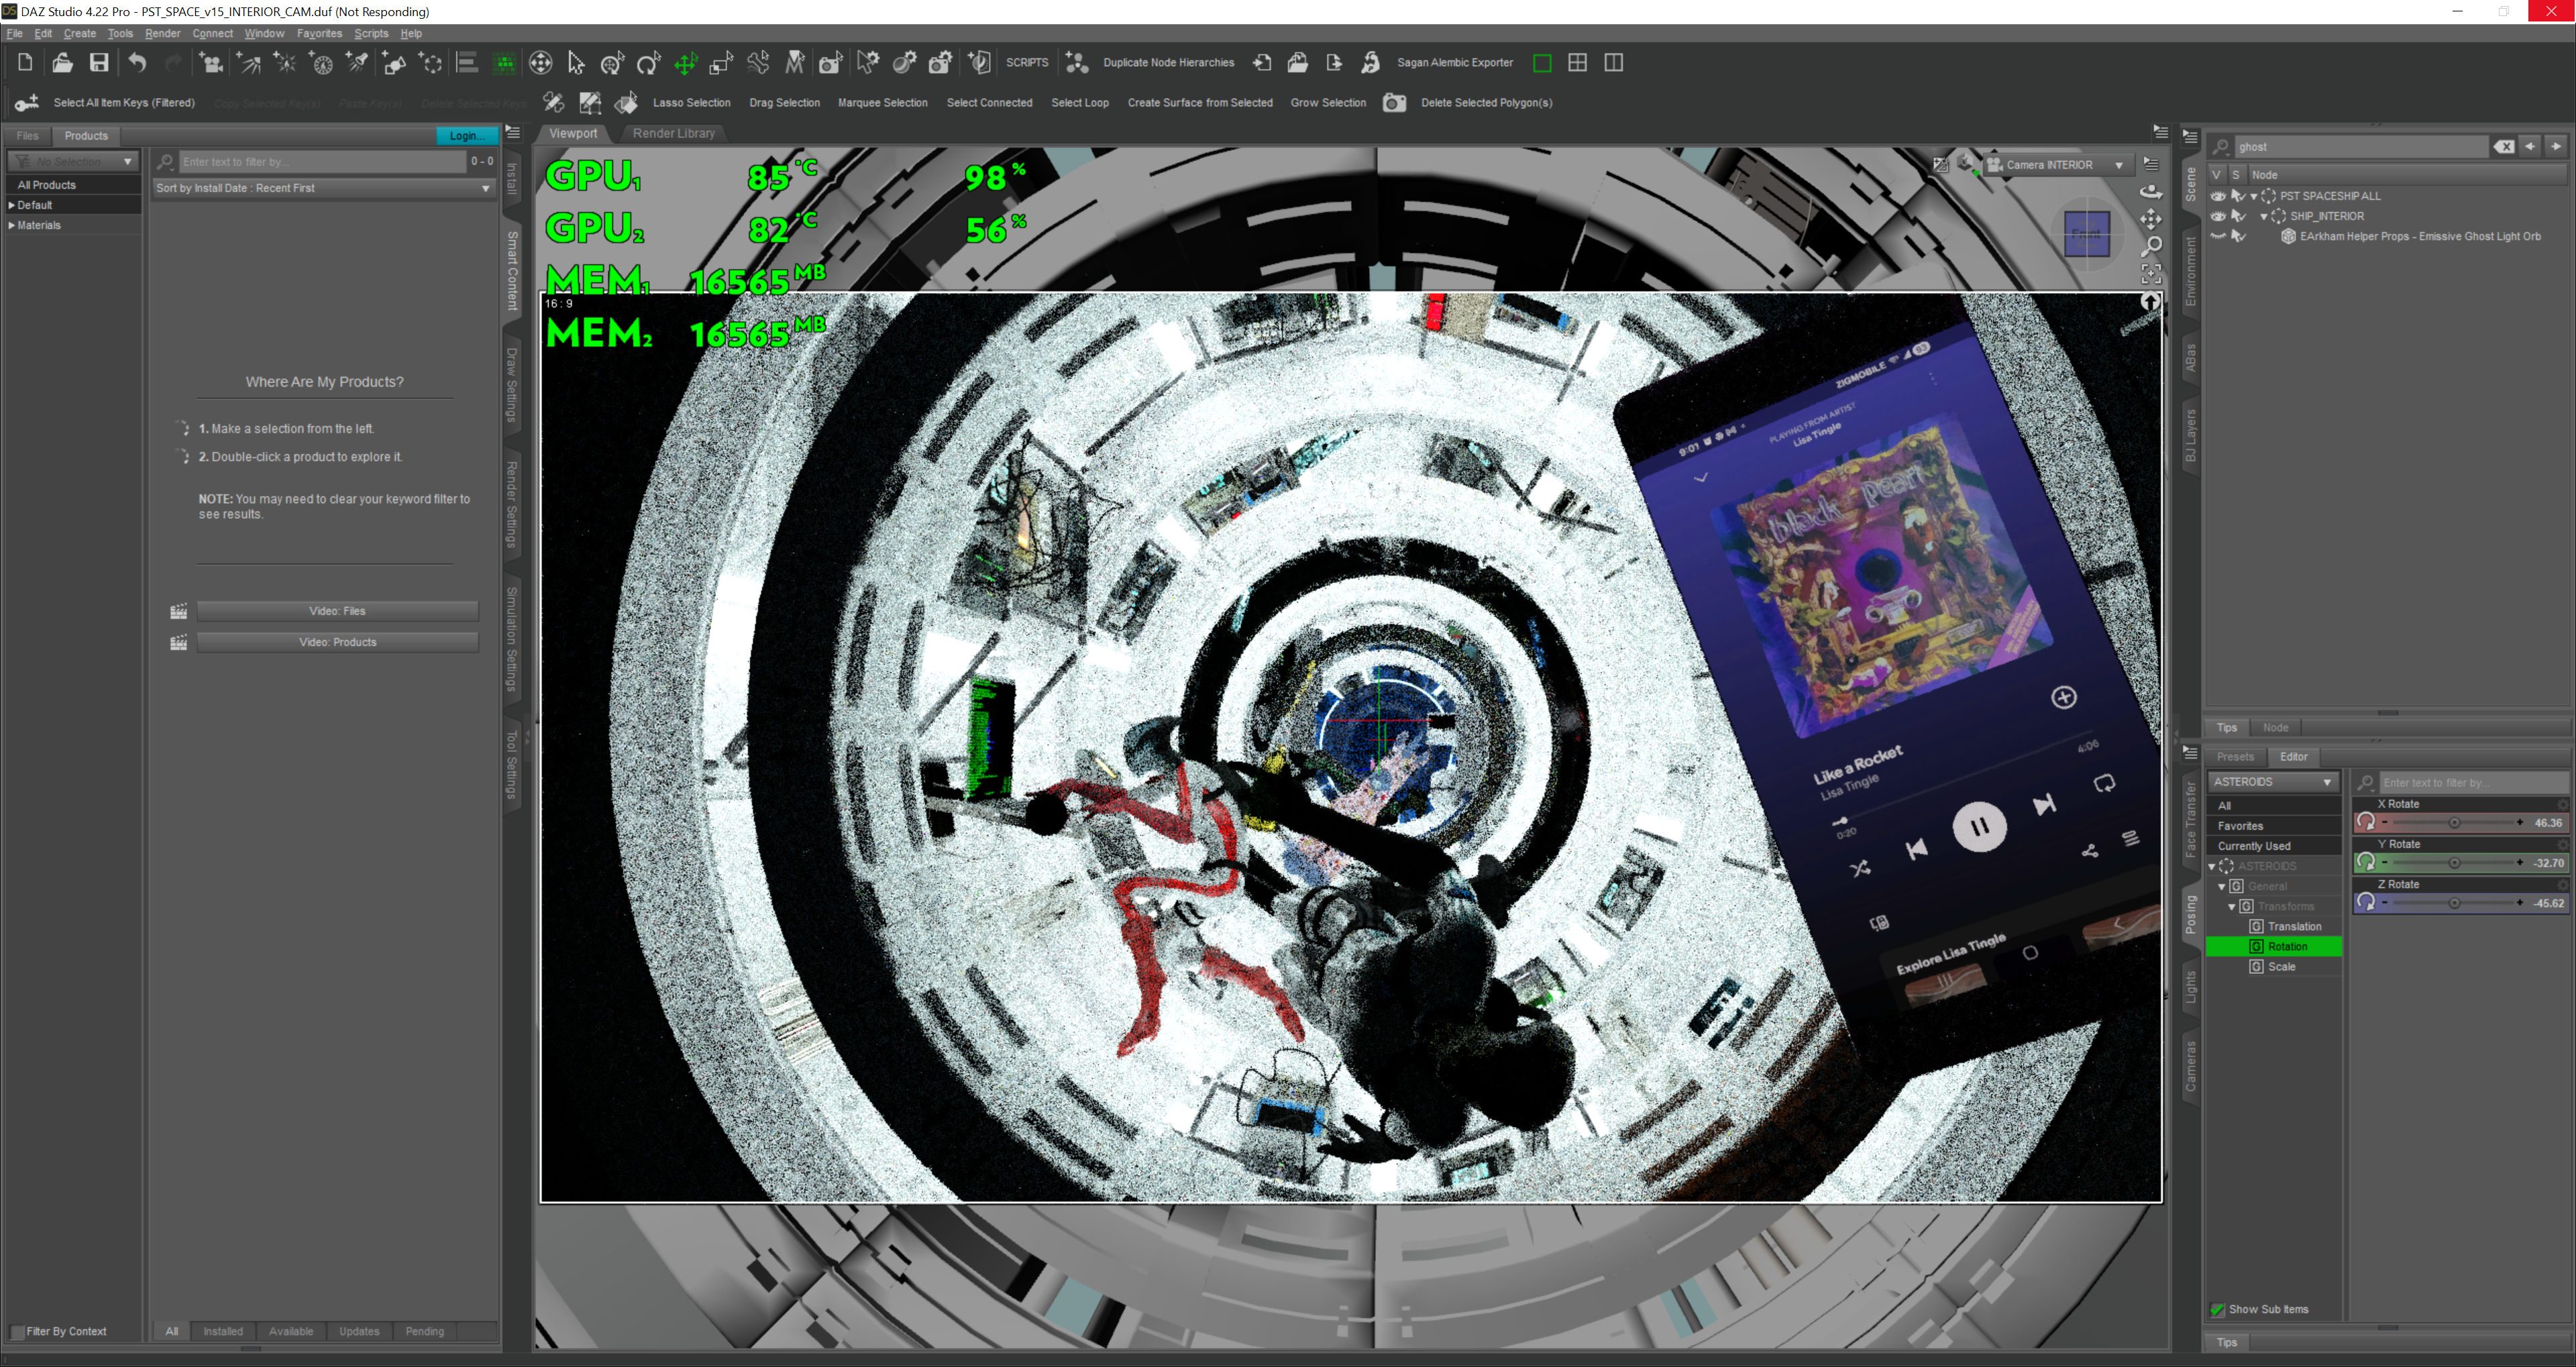Select the Rotate tool icon

click(648, 64)
